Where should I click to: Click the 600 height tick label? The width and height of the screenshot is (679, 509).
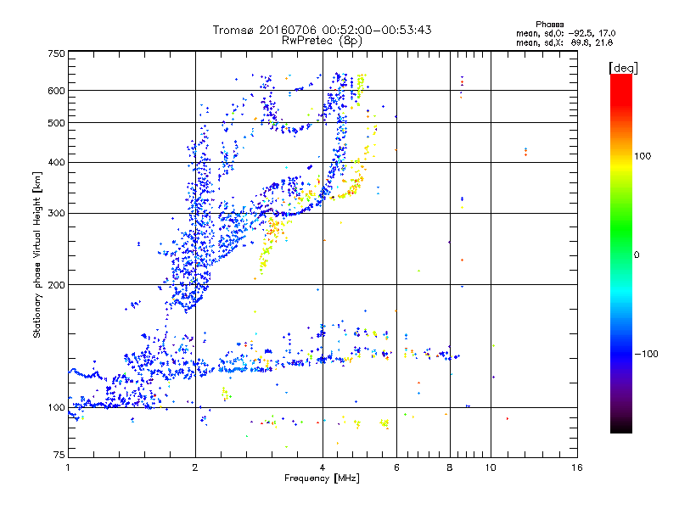coord(56,91)
